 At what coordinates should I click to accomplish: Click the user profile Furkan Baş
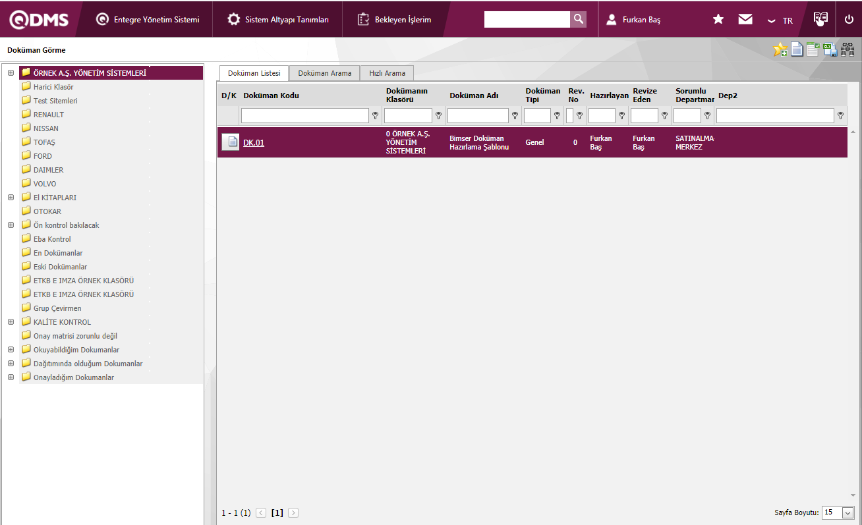point(633,20)
